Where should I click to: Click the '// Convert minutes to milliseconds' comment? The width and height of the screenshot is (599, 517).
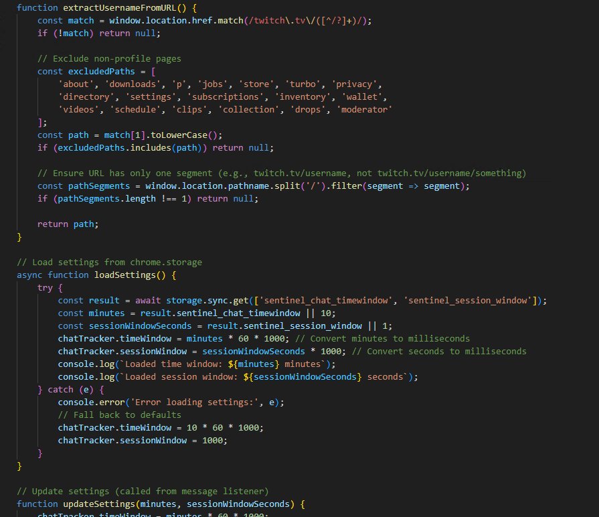[x=382, y=339]
